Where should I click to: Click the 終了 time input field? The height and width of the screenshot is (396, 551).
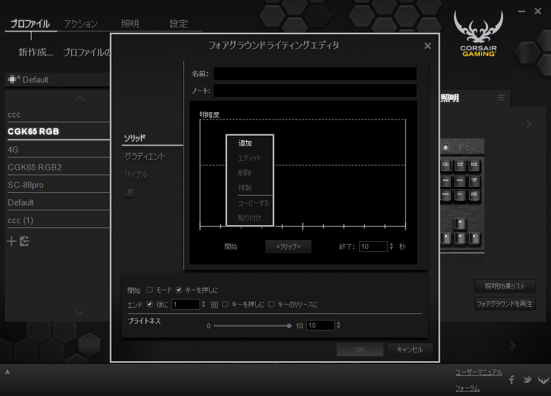point(373,246)
